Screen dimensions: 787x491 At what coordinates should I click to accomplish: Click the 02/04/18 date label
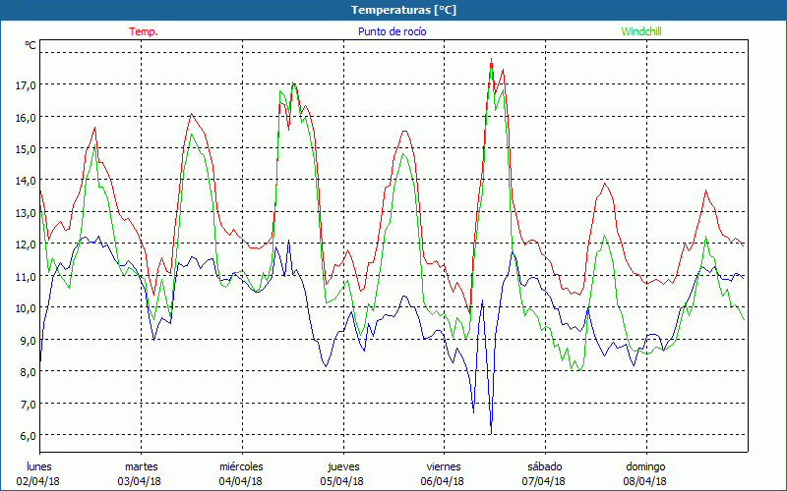tap(40, 481)
